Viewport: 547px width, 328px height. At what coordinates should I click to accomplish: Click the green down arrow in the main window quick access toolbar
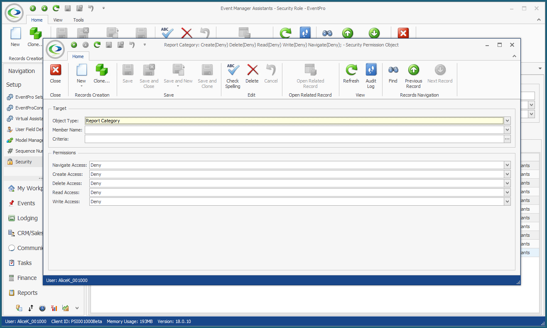44,8
